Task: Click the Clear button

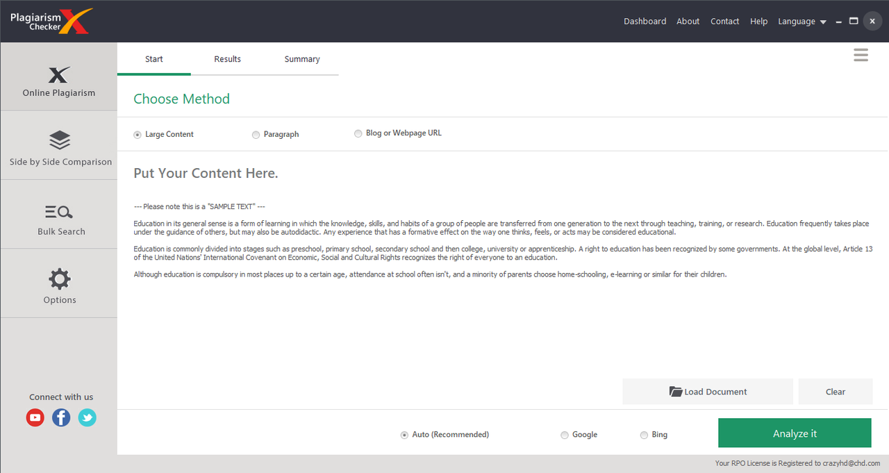Action: 836,392
